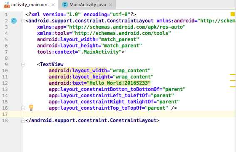Click the activity_main.xml file icon
Screen dimensions: 236x152
(x=7, y=5)
